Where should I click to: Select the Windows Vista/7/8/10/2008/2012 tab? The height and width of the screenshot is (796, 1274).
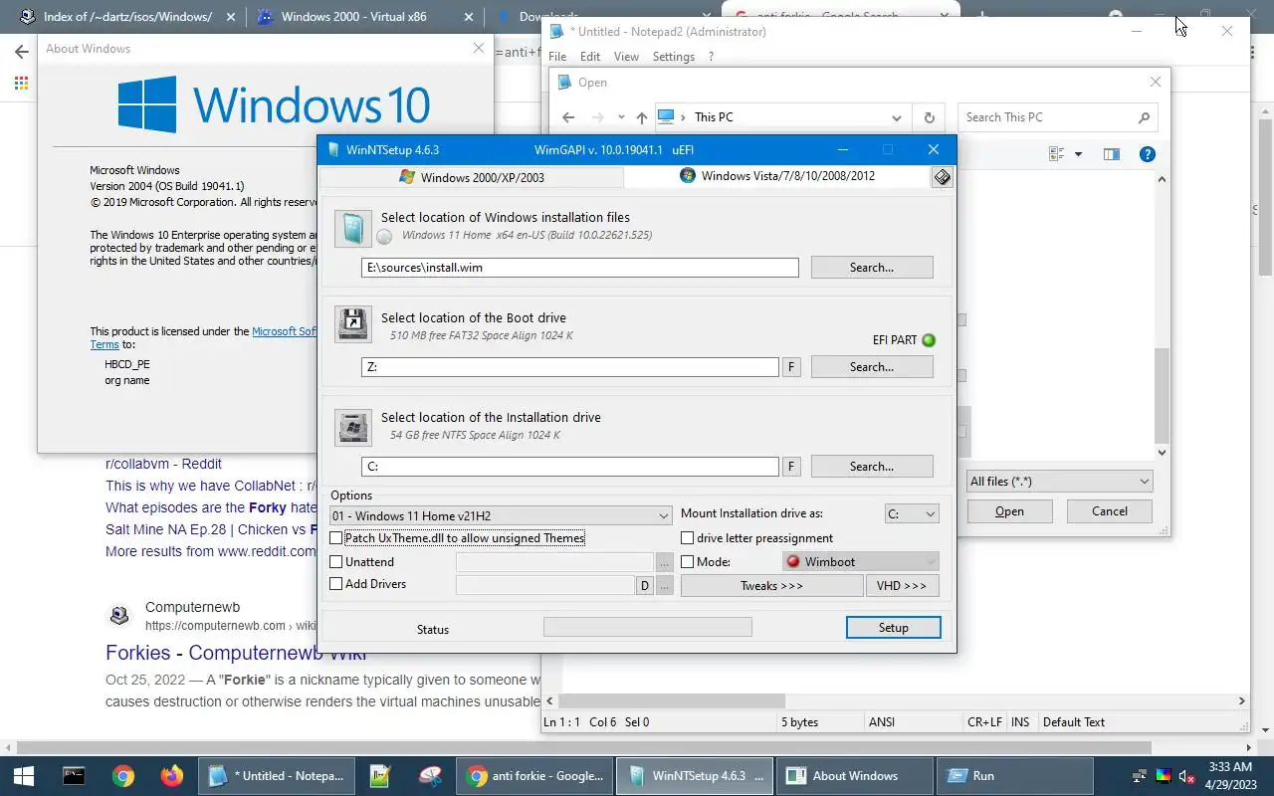point(776,176)
